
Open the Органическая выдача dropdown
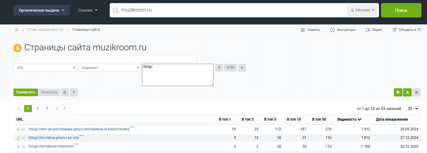pyautogui.click(x=41, y=10)
